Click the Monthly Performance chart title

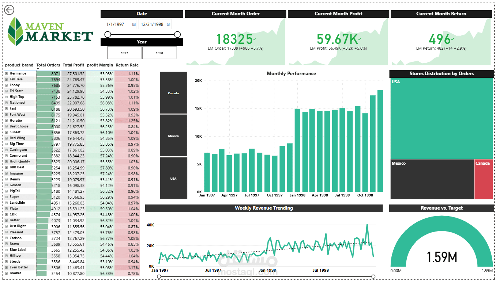tap(291, 73)
